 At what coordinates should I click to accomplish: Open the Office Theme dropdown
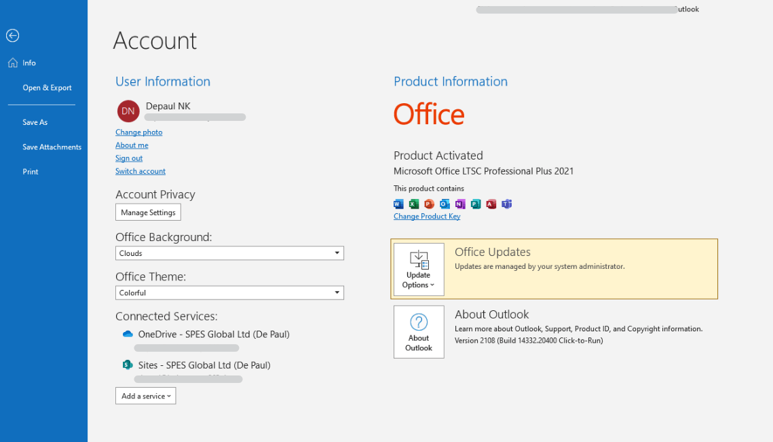click(x=229, y=293)
